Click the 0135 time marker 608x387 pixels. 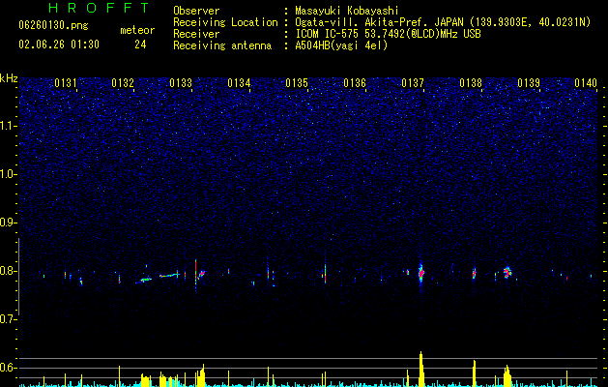tap(297, 83)
